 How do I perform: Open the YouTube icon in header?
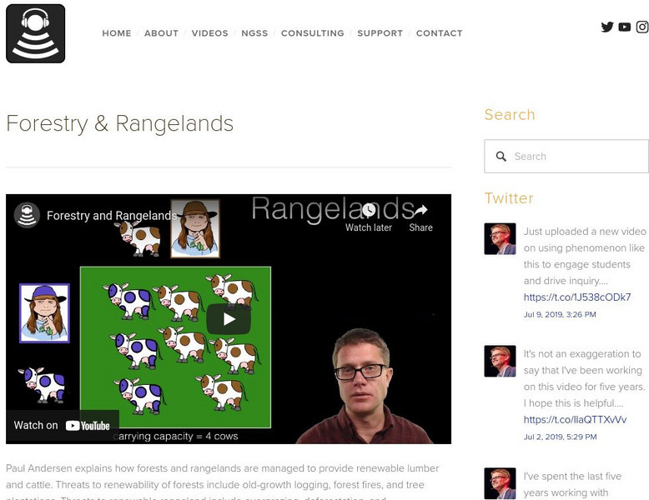(625, 27)
